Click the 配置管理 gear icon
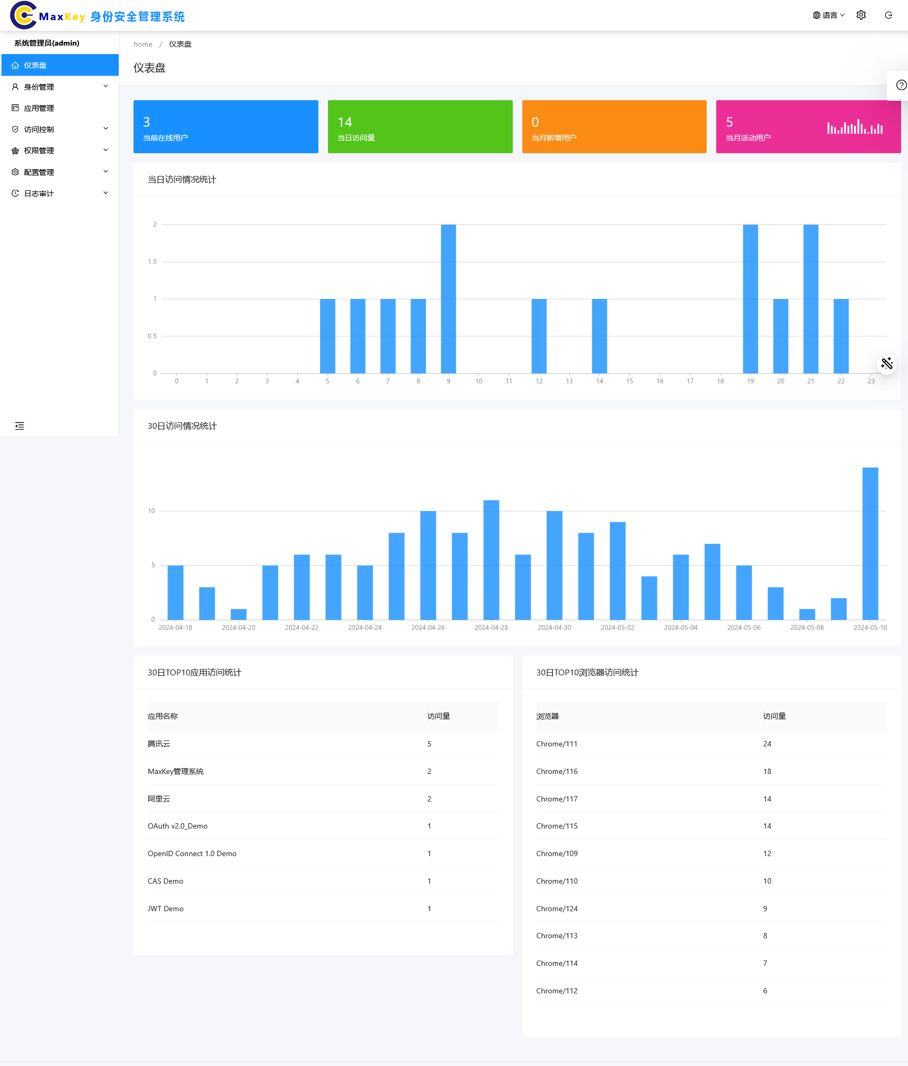The width and height of the screenshot is (908, 1066). point(15,172)
